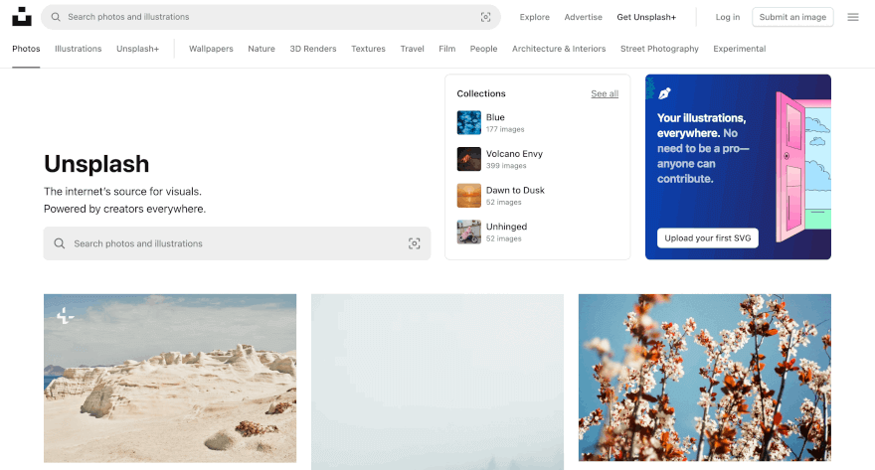Open the Advertise link
875x470 pixels.
click(583, 17)
